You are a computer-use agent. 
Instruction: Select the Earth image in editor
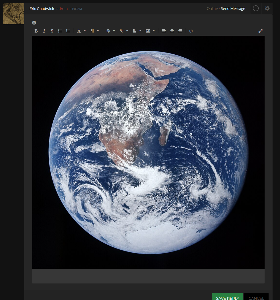[x=148, y=152]
